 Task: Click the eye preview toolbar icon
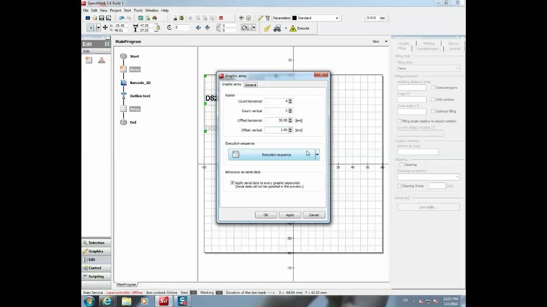click(x=241, y=18)
